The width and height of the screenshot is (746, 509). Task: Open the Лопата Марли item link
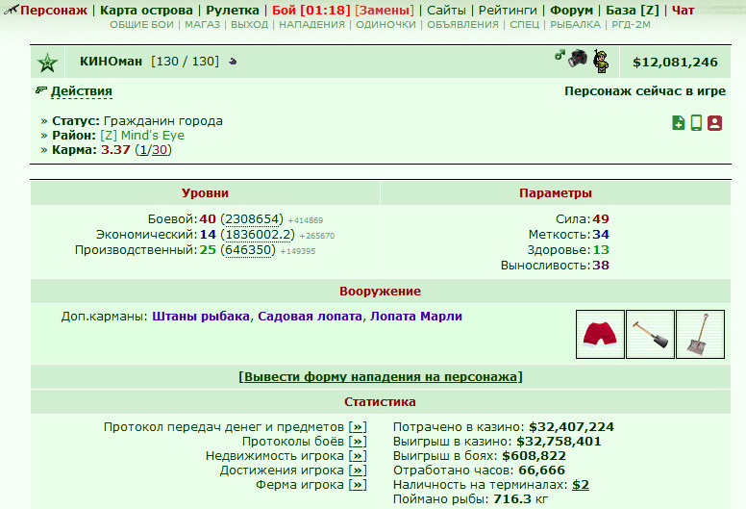pyautogui.click(x=416, y=317)
